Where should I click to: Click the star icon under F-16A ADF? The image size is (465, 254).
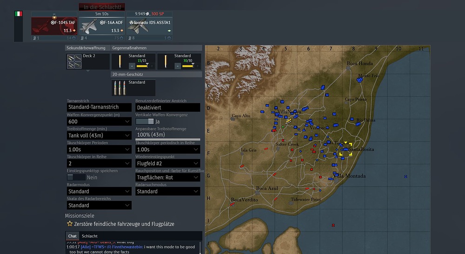click(x=121, y=38)
